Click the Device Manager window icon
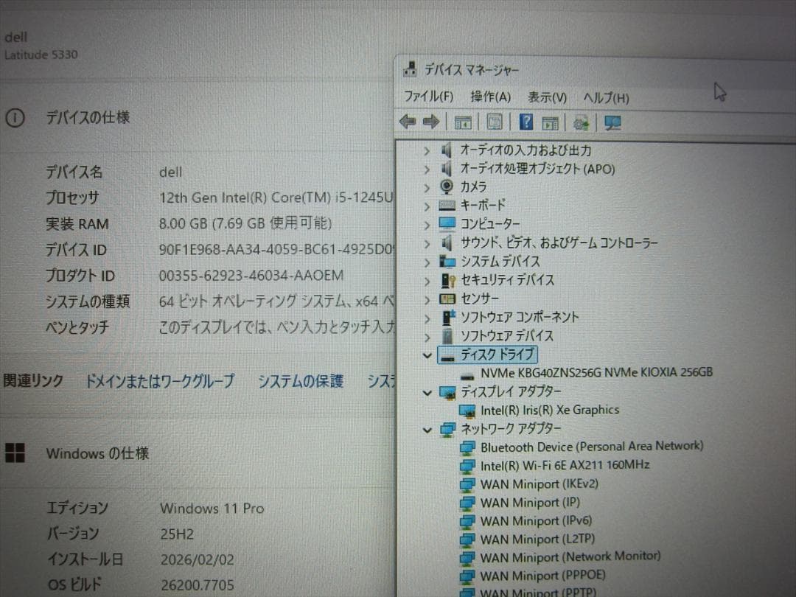This screenshot has width=796, height=597. pos(408,69)
